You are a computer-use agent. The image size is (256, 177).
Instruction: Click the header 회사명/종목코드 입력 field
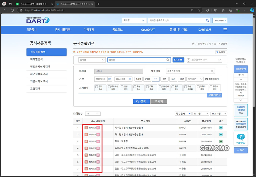click(x=179, y=20)
